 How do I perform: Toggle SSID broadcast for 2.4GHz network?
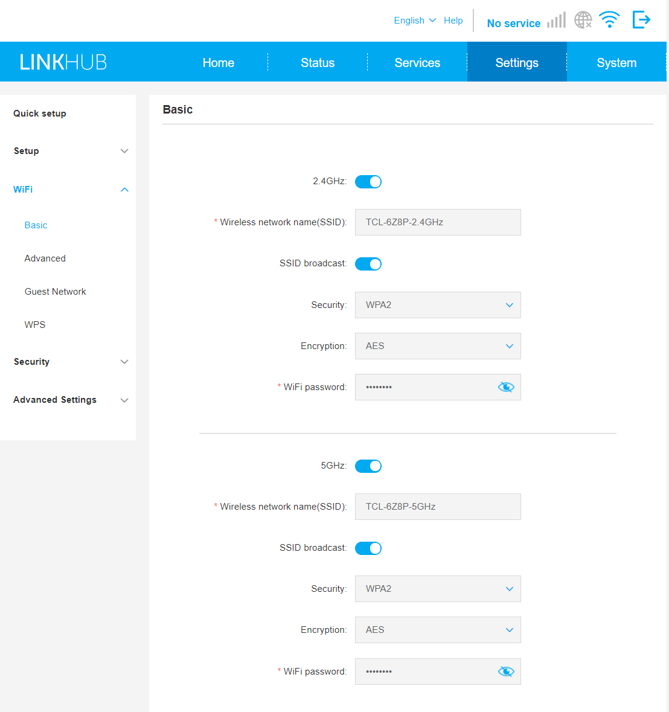coord(368,264)
